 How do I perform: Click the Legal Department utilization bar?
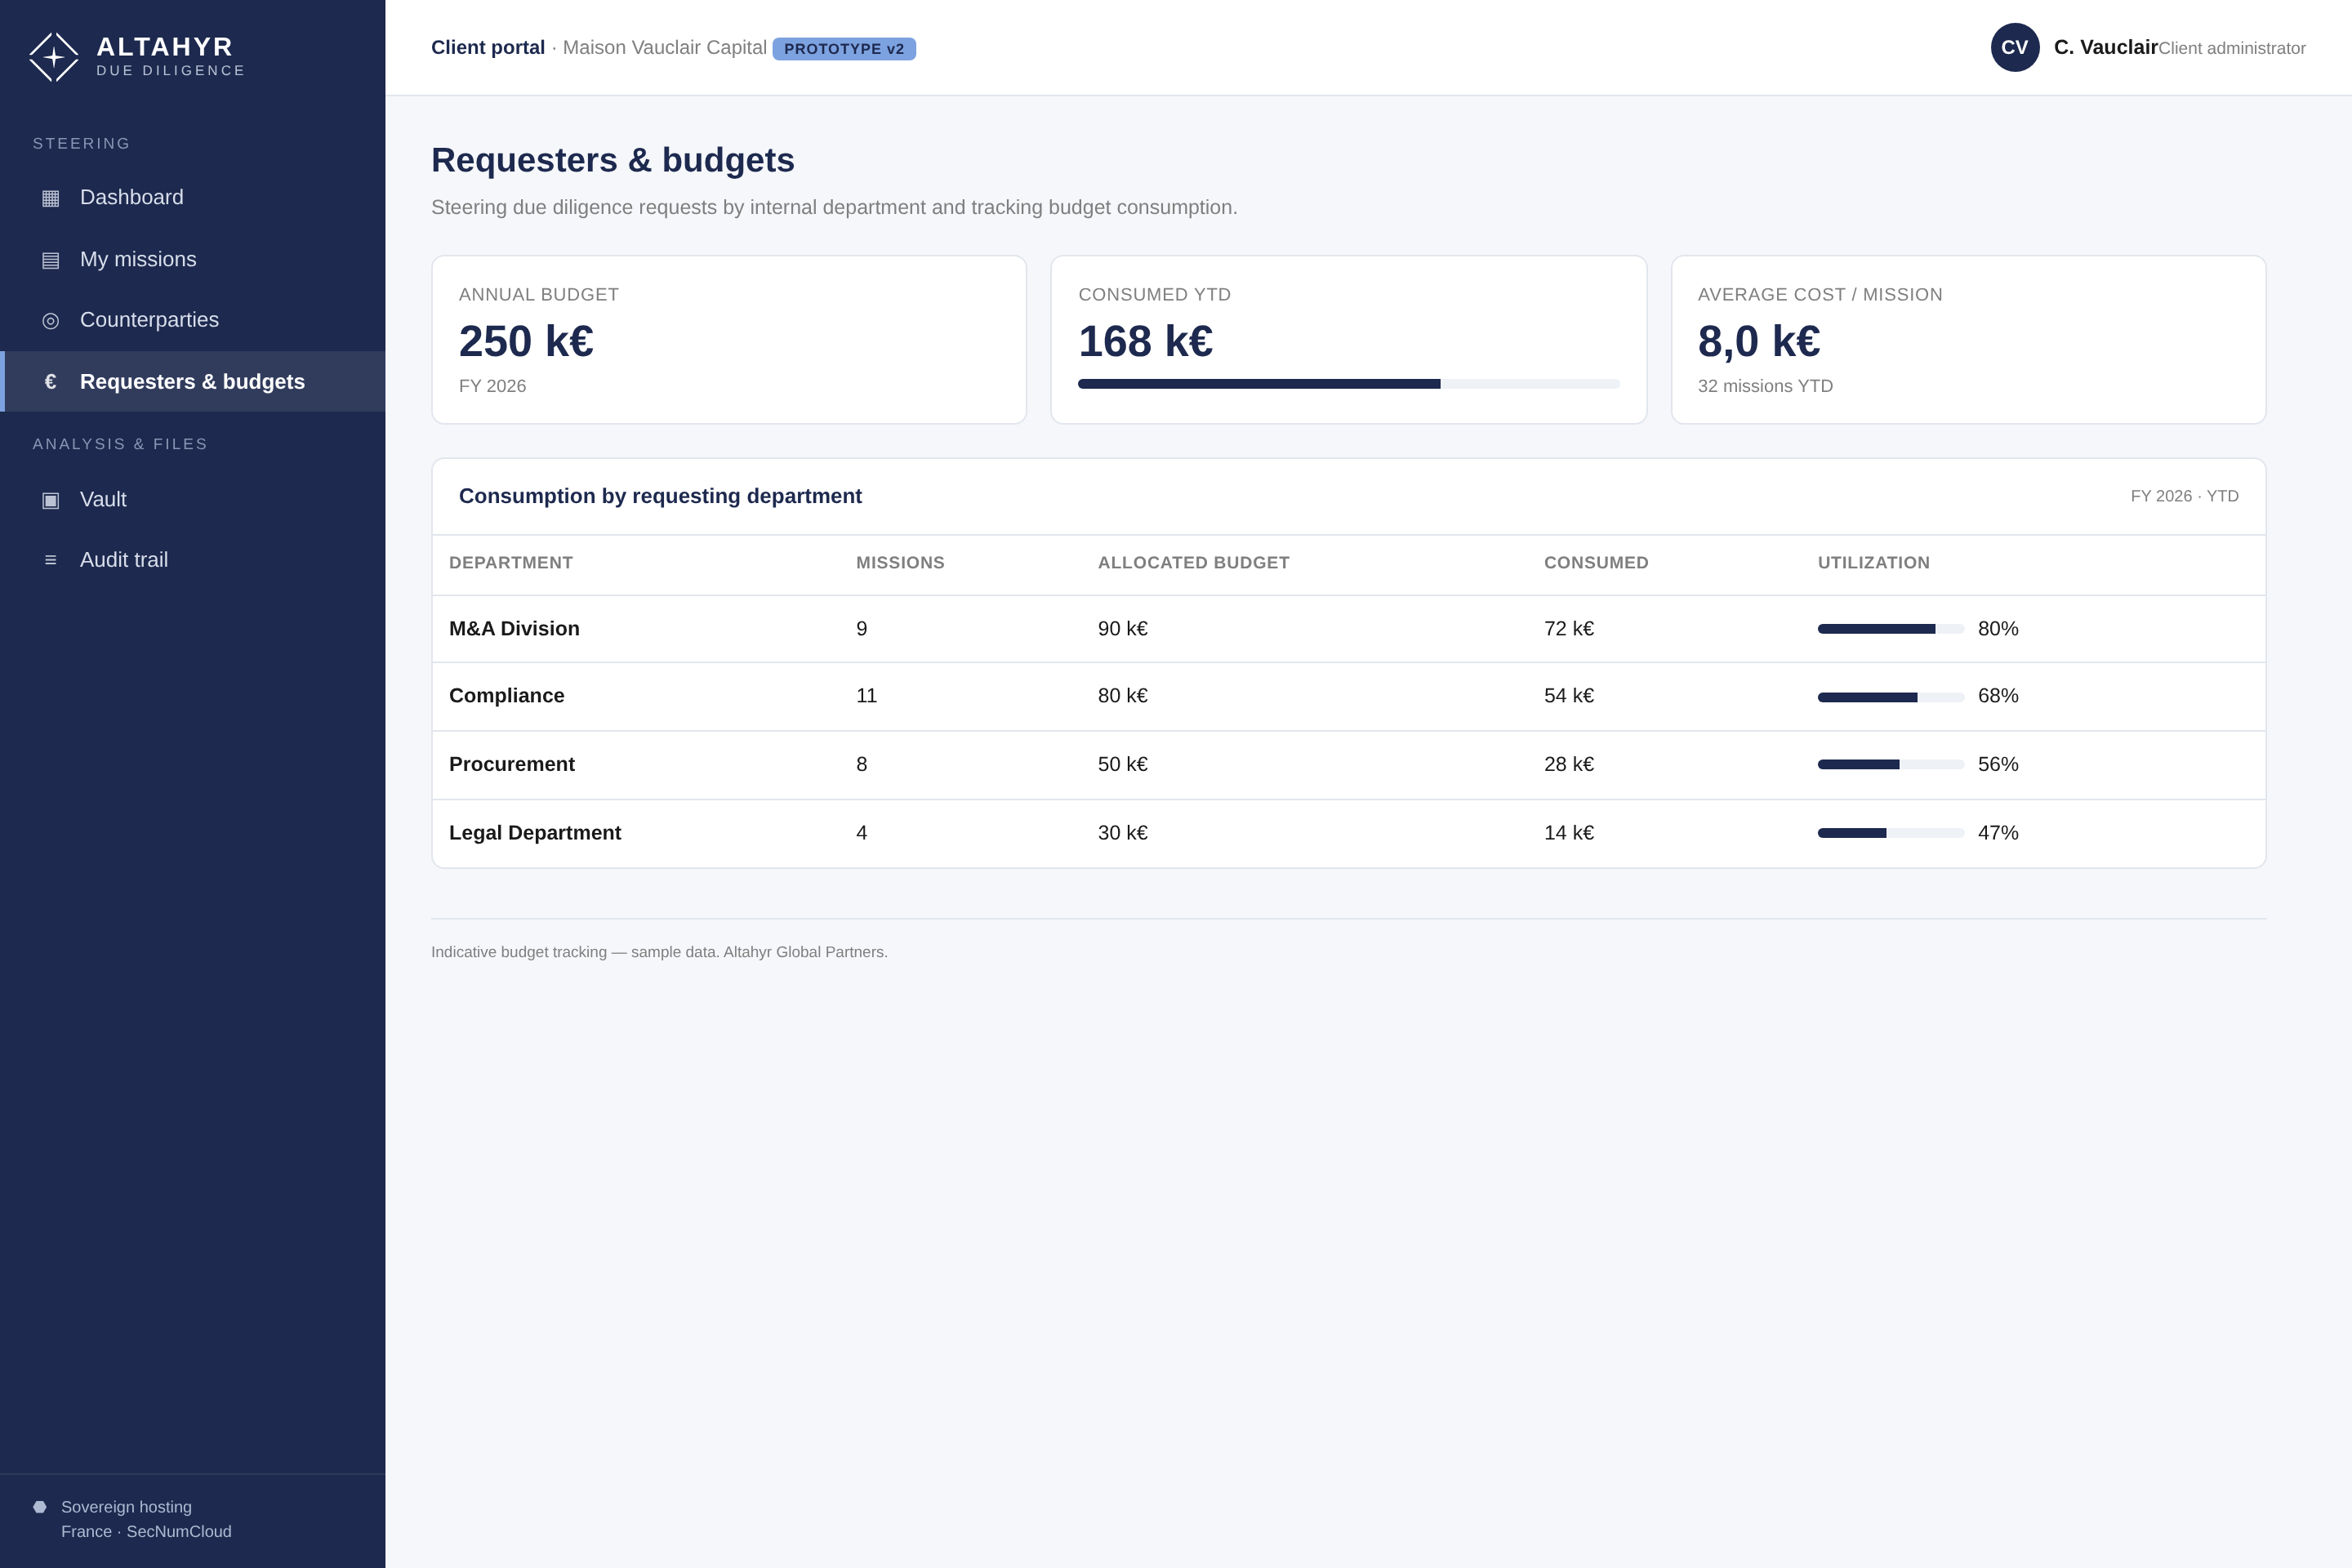click(1890, 833)
